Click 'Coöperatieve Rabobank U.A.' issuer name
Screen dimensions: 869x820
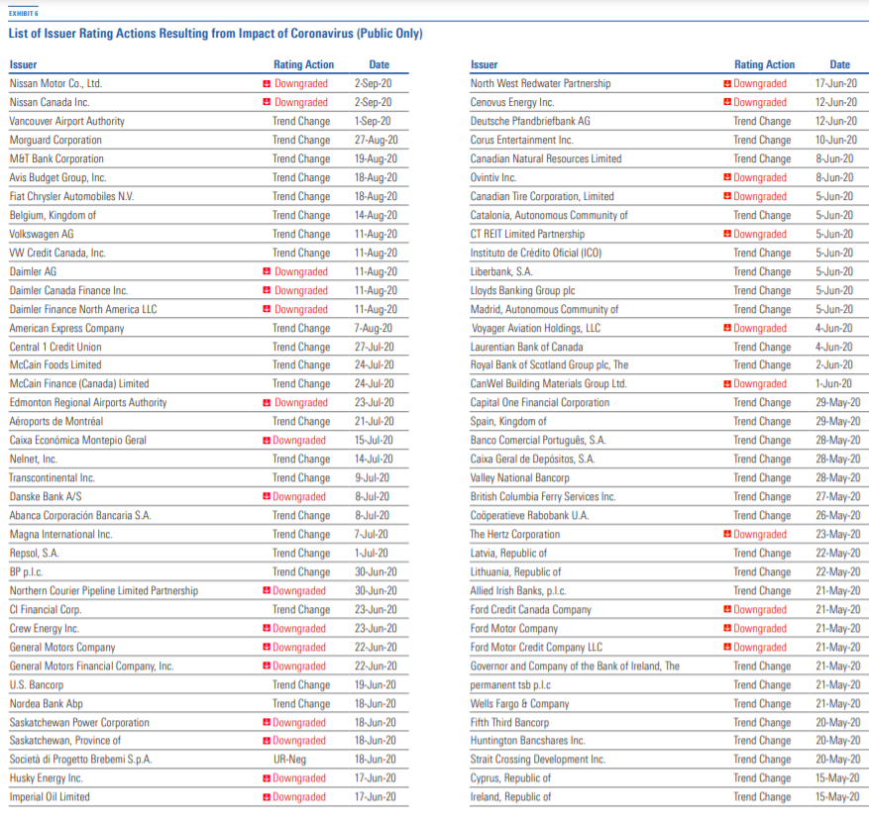click(529, 516)
